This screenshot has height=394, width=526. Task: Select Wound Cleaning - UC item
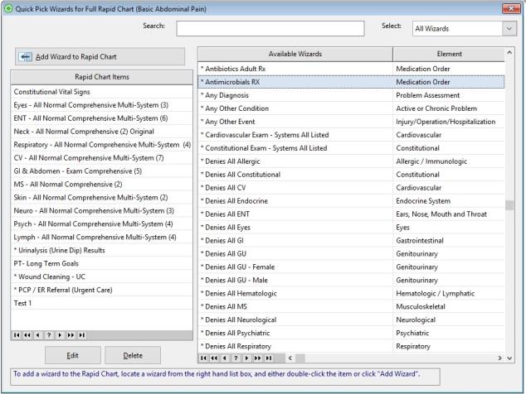point(102,276)
